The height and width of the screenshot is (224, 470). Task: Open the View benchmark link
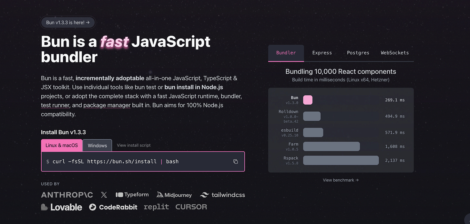click(341, 180)
